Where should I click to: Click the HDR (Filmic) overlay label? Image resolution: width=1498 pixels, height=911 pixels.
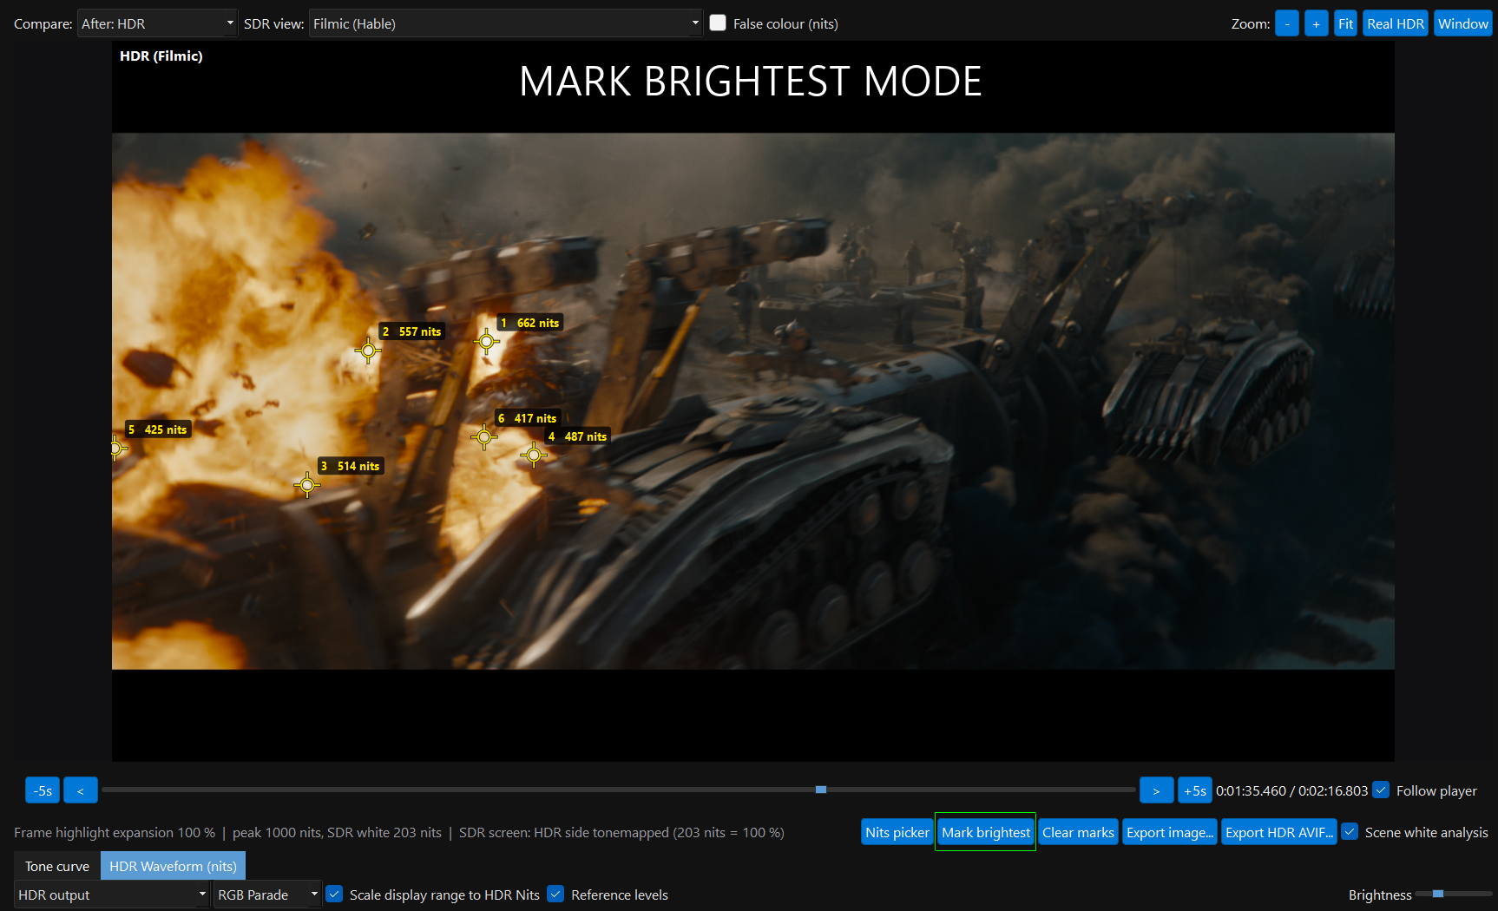click(x=161, y=56)
